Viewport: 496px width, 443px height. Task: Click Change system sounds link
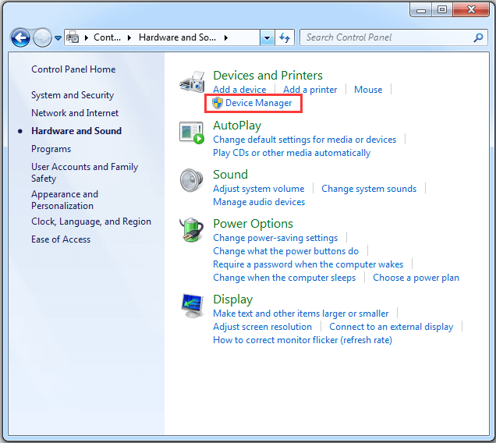pyautogui.click(x=369, y=189)
